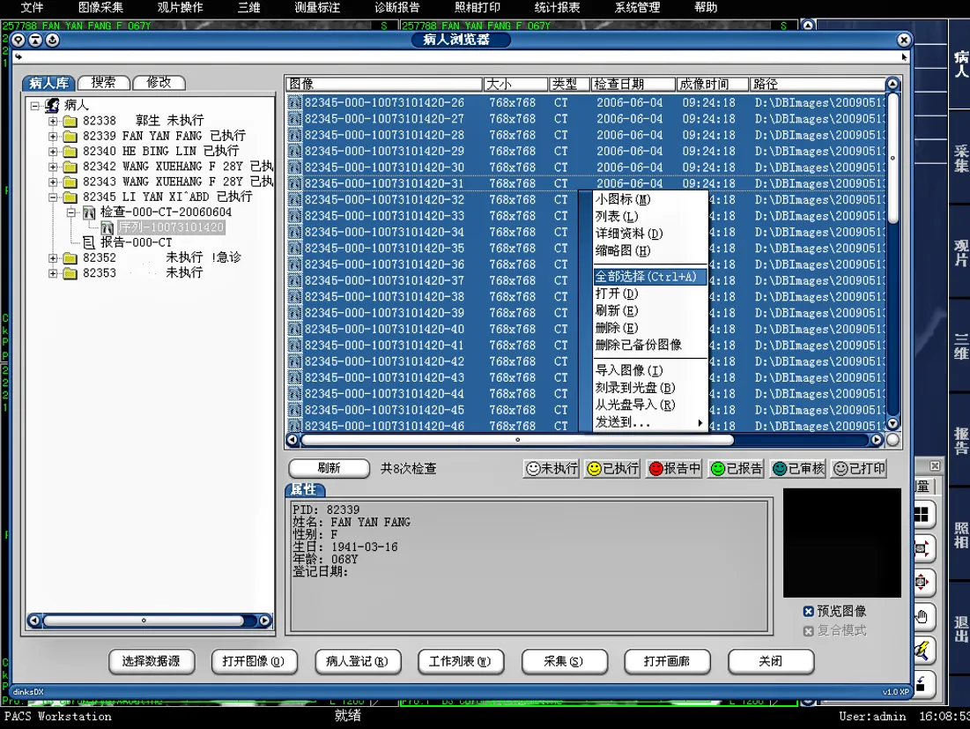The image size is (970, 729).
Task: Click the folder icon of 82340 HE BING LIN
Action: click(70, 151)
